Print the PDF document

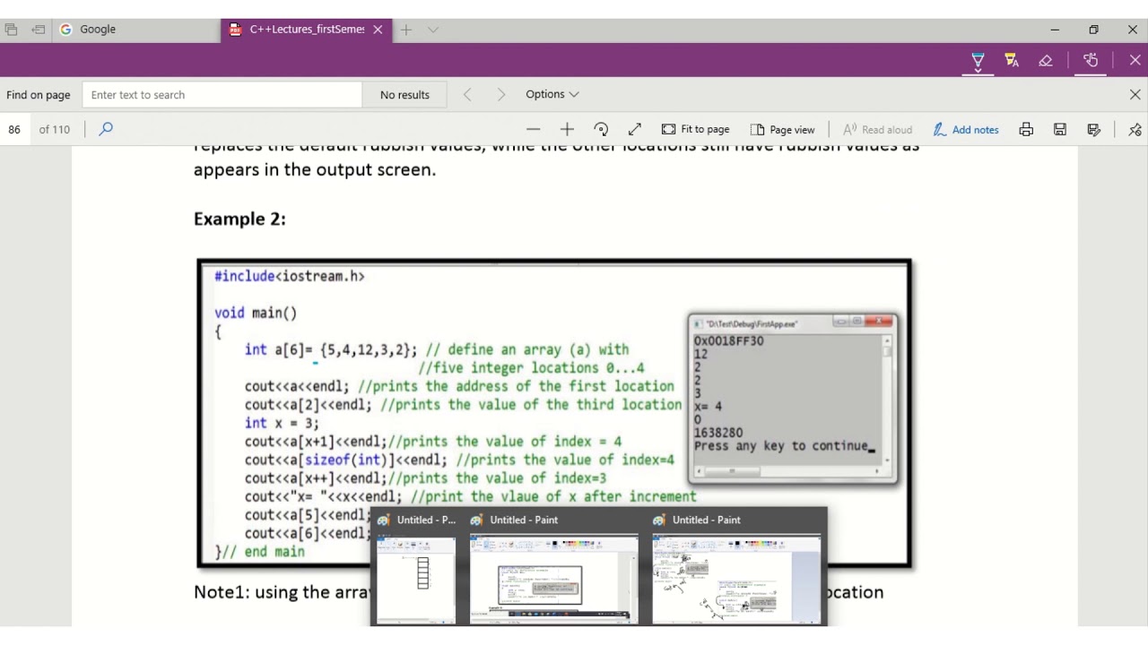tap(1026, 129)
